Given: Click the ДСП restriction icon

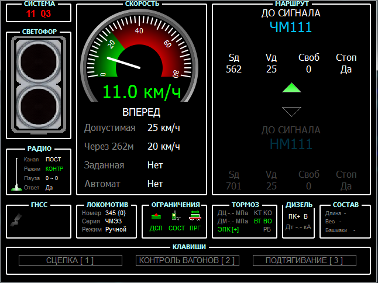Looking at the screenshot, I should [156, 216].
